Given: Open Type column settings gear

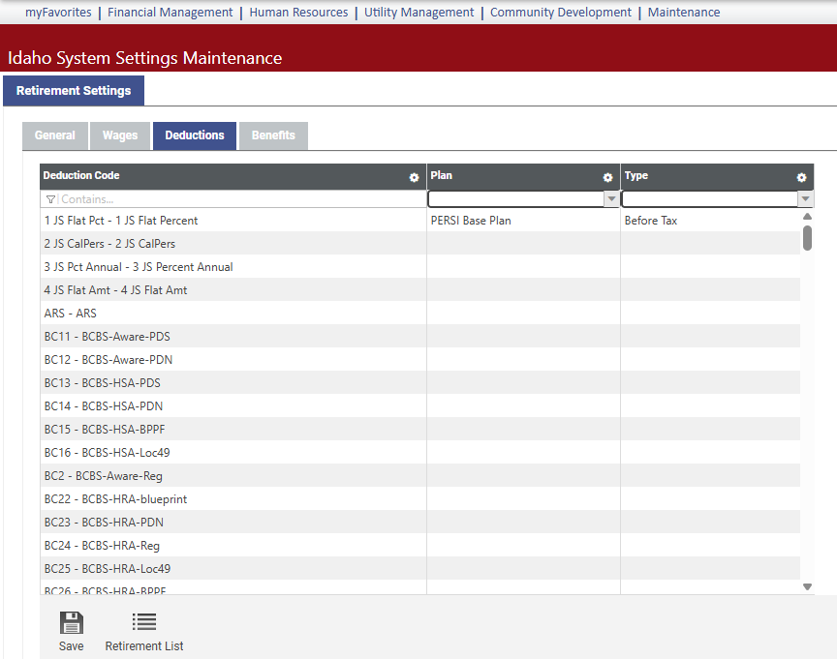Looking at the screenshot, I should [x=801, y=177].
